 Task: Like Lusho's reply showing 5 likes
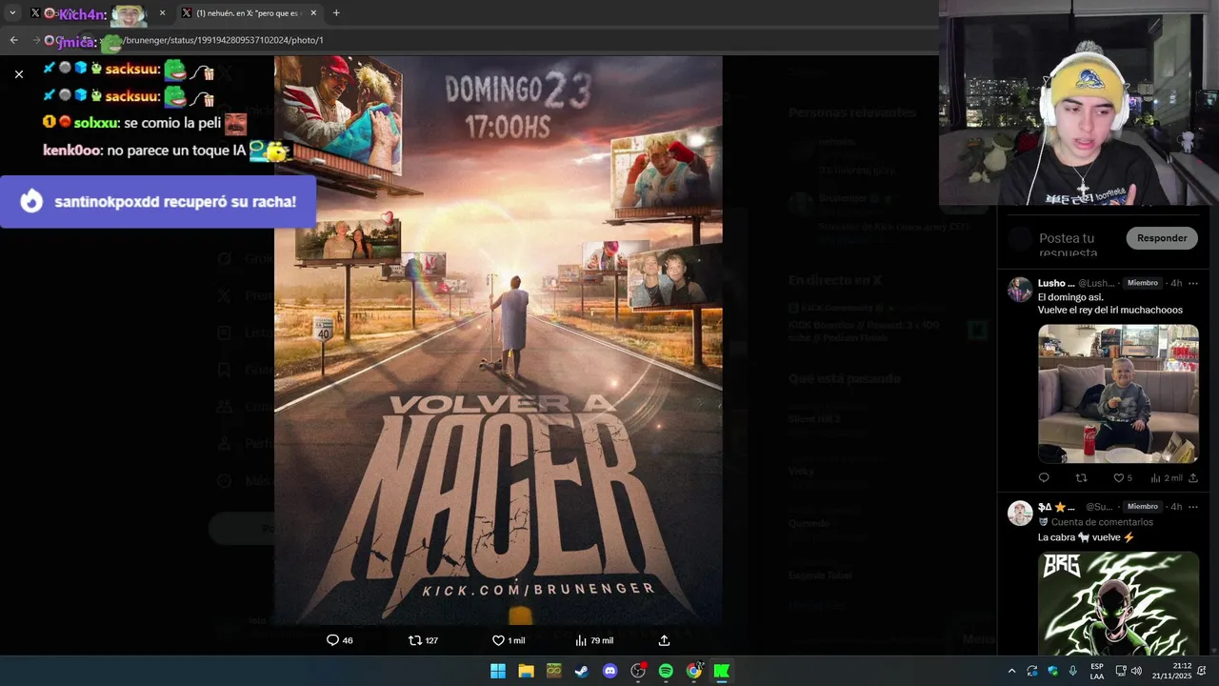1123,477
